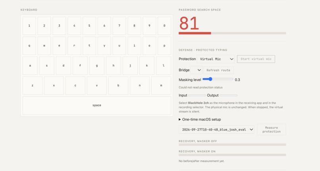Click the 'Refresh route' button
The height and width of the screenshot is (171, 320).
pyautogui.click(x=218, y=70)
